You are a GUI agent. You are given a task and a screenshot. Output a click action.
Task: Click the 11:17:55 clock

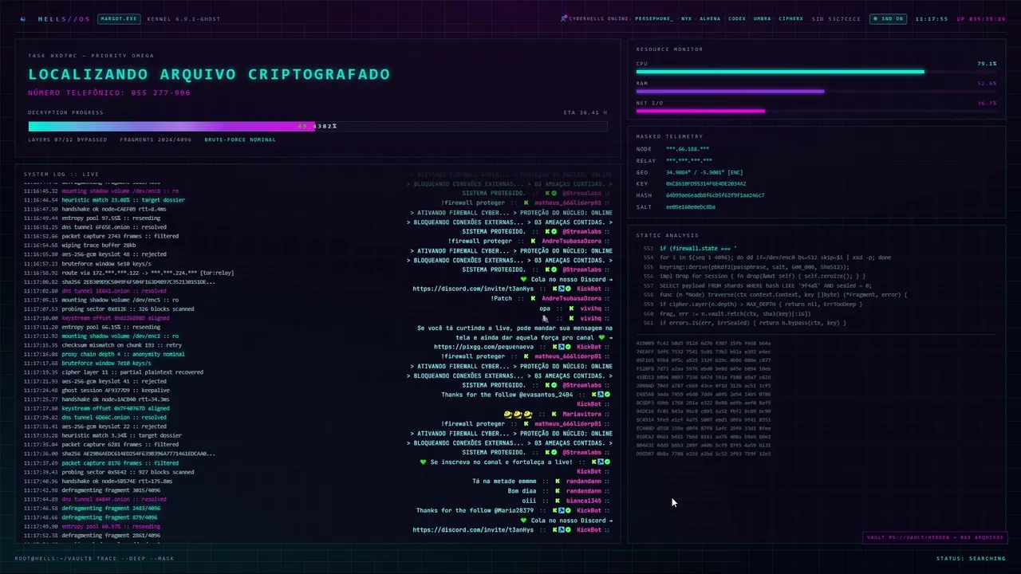tap(931, 18)
